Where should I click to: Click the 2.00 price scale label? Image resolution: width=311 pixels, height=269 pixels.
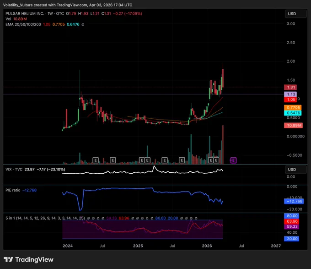point(291,61)
